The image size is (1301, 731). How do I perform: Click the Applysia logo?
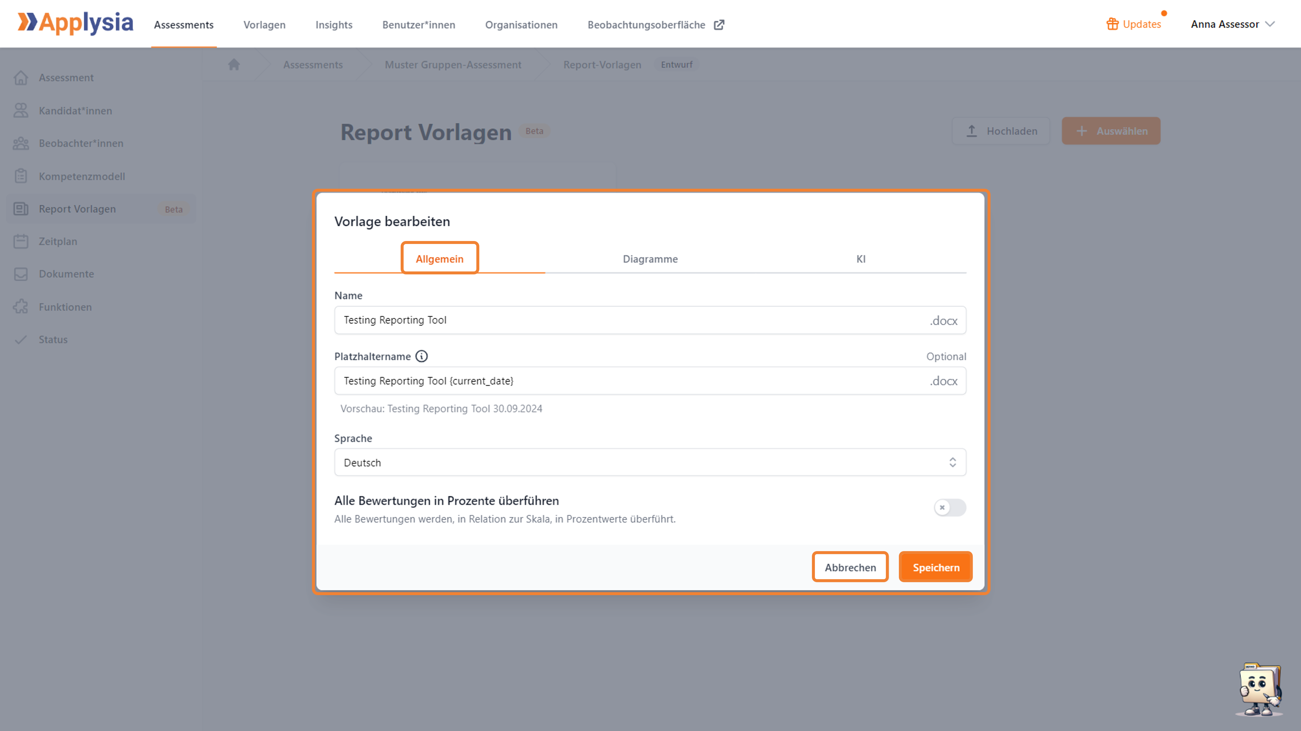click(x=76, y=23)
